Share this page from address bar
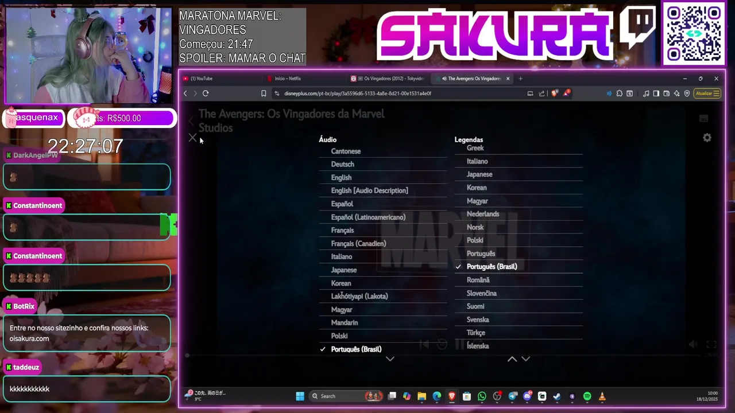Screen dimensions: 735x413 (541, 93)
